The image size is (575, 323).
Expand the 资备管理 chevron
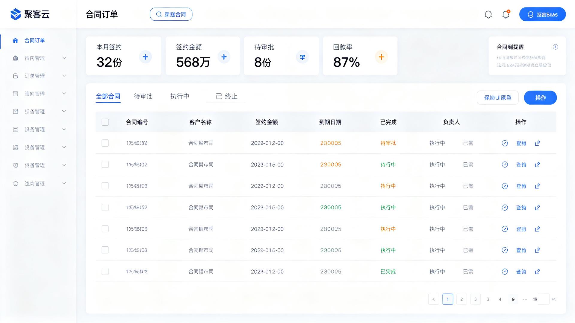tap(64, 165)
